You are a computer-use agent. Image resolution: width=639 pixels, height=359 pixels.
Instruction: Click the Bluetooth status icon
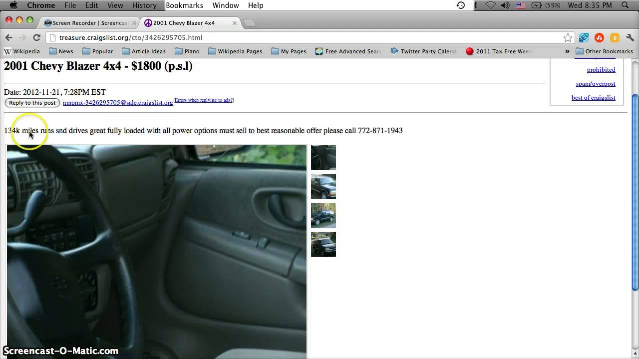[475, 5]
